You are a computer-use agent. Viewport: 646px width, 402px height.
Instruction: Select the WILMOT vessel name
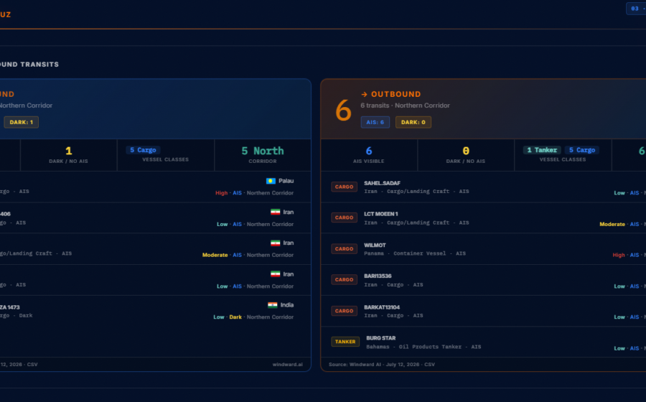click(375, 245)
